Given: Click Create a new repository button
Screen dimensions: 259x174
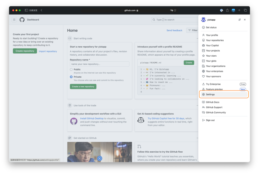Looking at the screenshot, I should pos(83,86).
